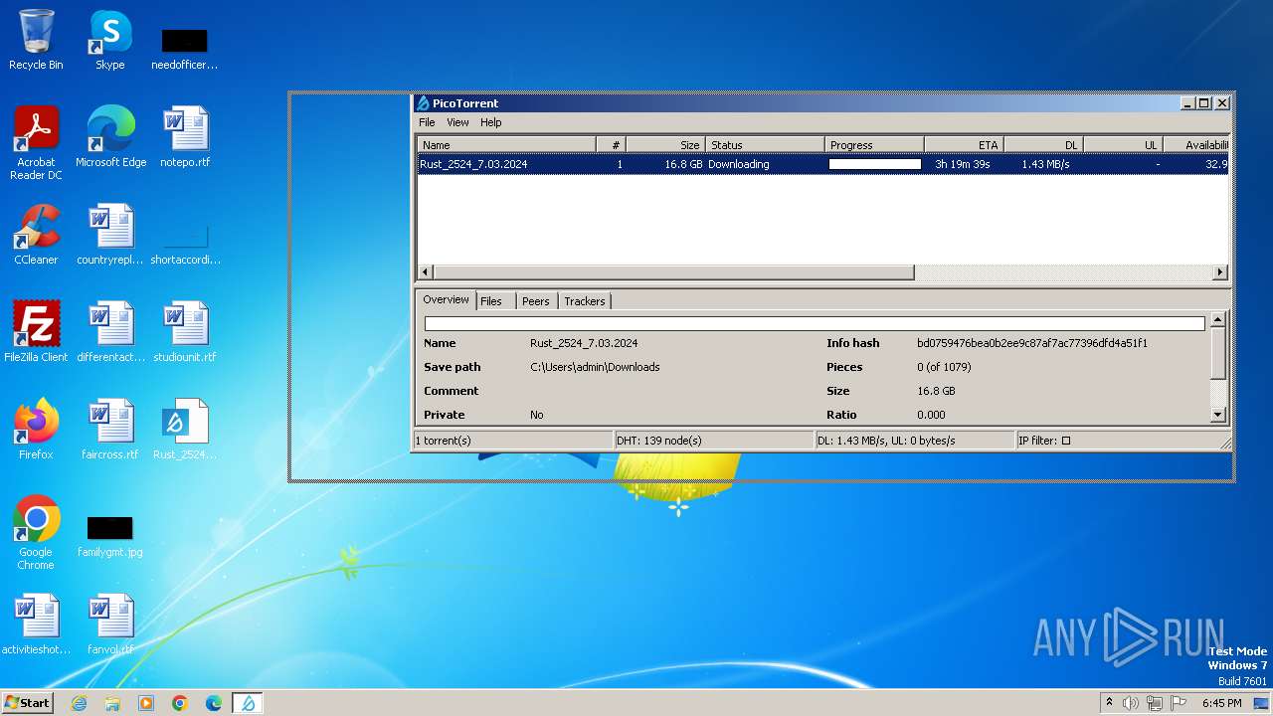This screenshot has width=1273, height=716.
Task: Switch to the Peers tab
Action: 535,301
